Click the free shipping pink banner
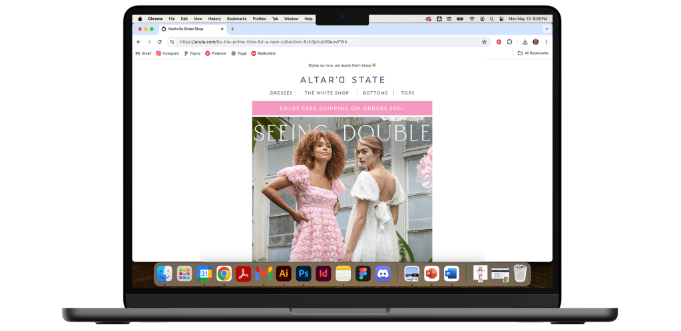The image size is (681, 331). coord(342,108)
